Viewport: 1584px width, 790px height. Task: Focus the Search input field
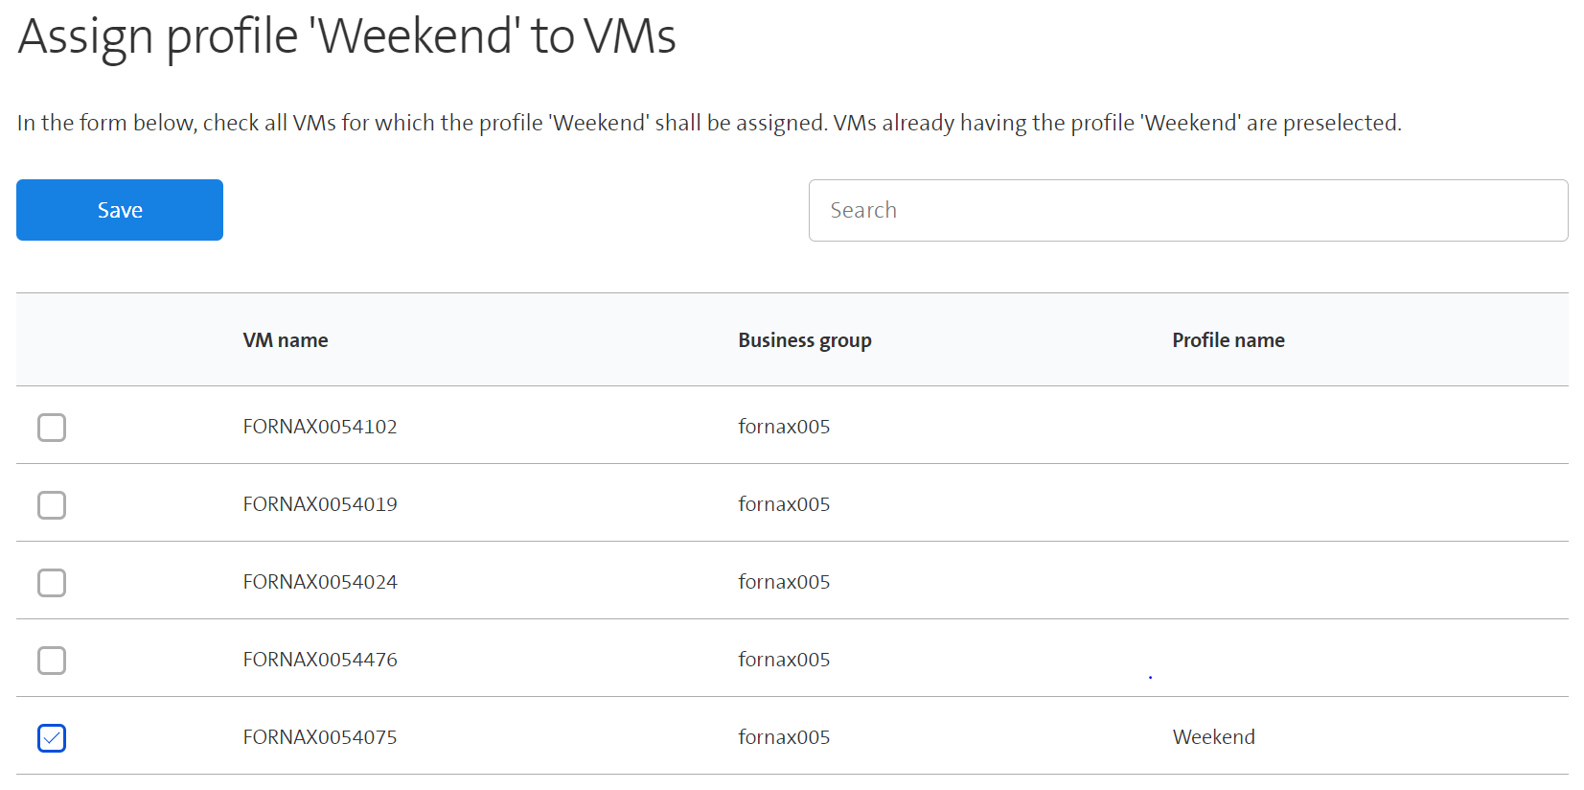pyautogui.click(x=1188, y=210)
